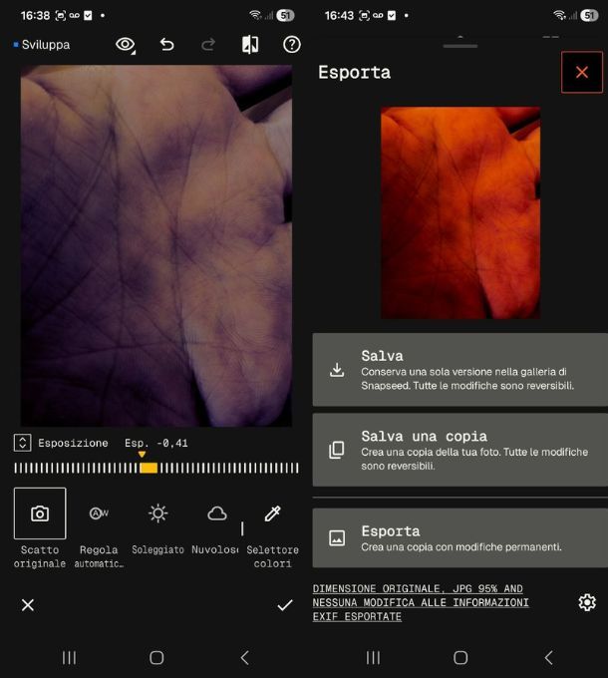Tap back button on left phone
Image resolution: width=608 pixels, height=678 pixels.
244,658
